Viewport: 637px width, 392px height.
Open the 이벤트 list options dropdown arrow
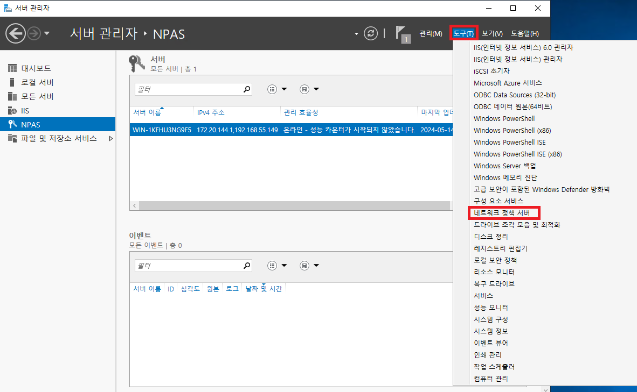click(284, 266)
